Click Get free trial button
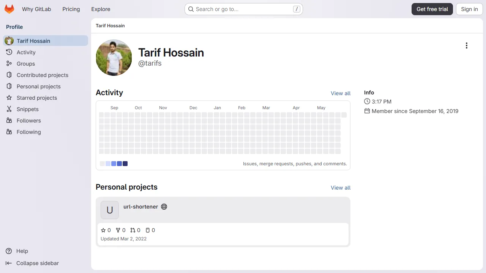This screenshot has height=273, width=486. point(432,9)
